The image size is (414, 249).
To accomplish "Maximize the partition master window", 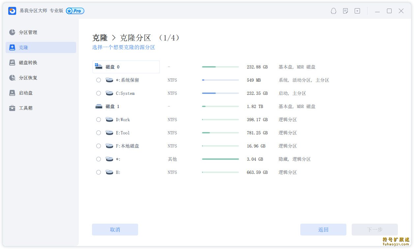I will (389, 11).
